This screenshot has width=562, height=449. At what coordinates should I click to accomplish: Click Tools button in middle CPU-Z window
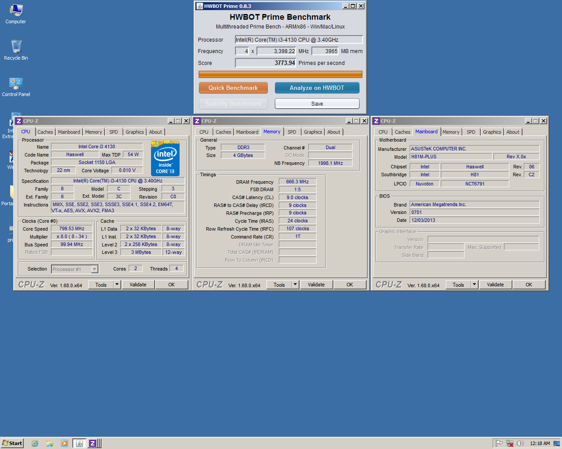(279, 285)
